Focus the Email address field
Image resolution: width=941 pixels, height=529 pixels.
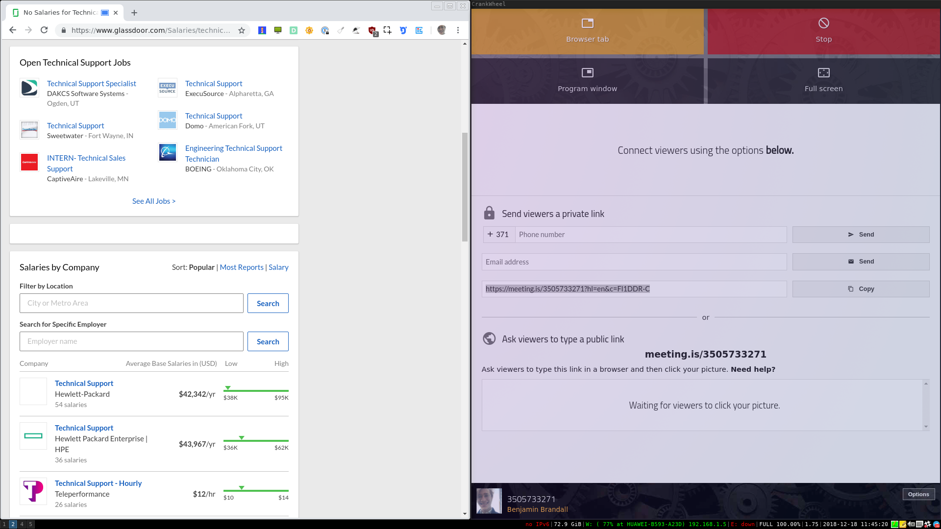tap(634, 262)
